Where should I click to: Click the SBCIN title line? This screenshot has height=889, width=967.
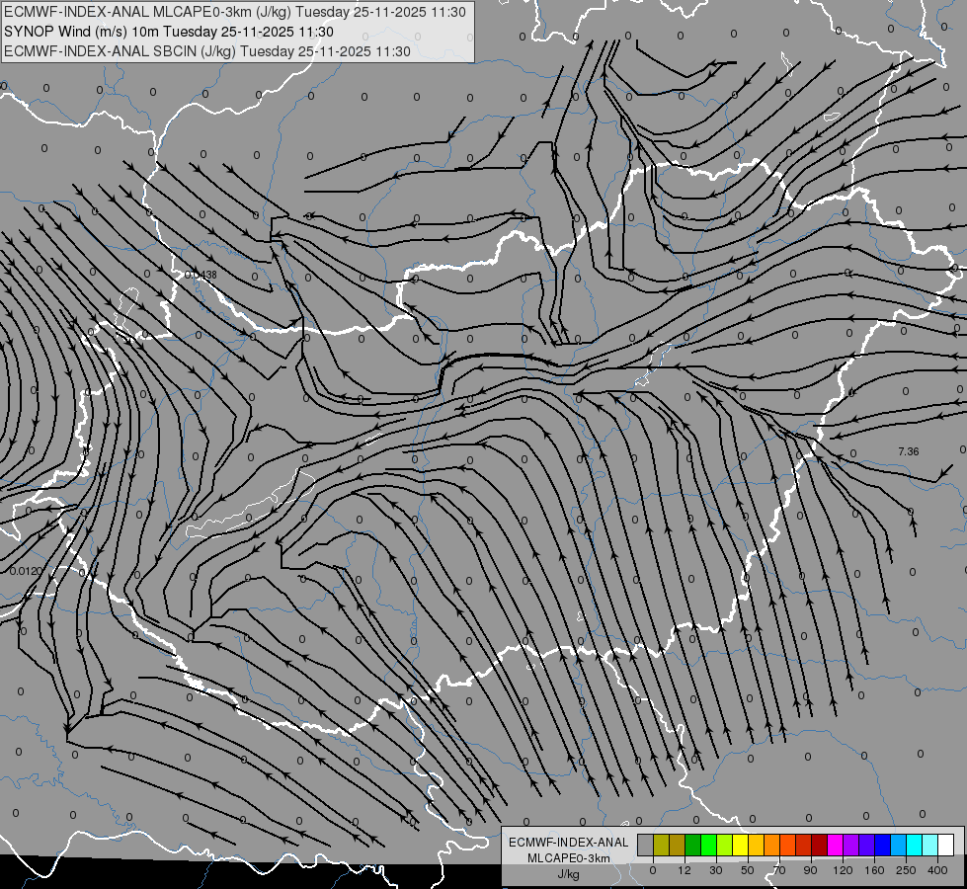207,51
